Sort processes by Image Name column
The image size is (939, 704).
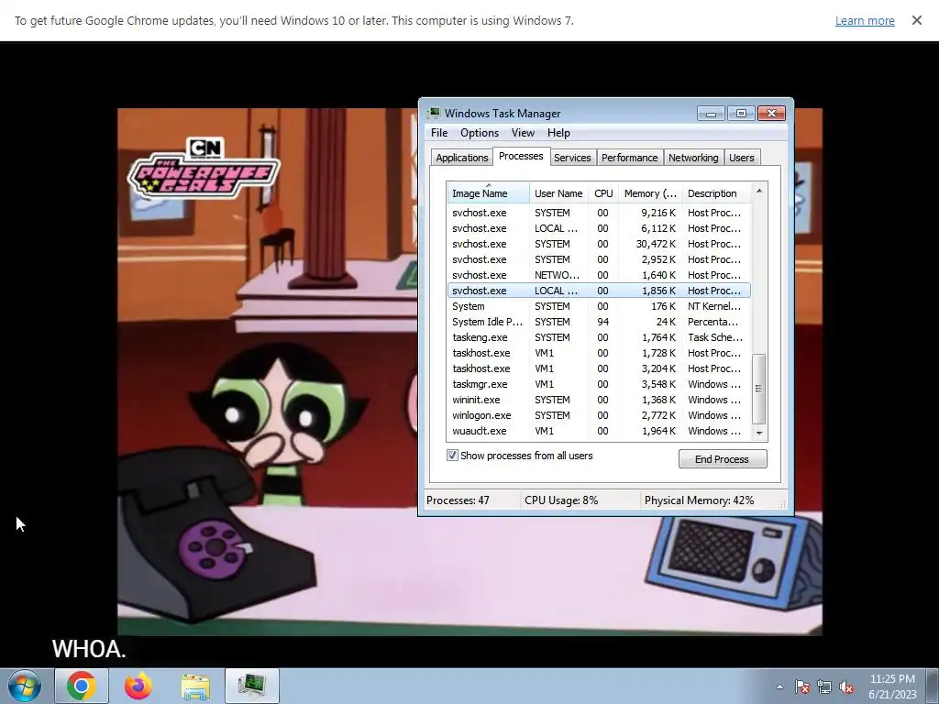pos(488,193)
